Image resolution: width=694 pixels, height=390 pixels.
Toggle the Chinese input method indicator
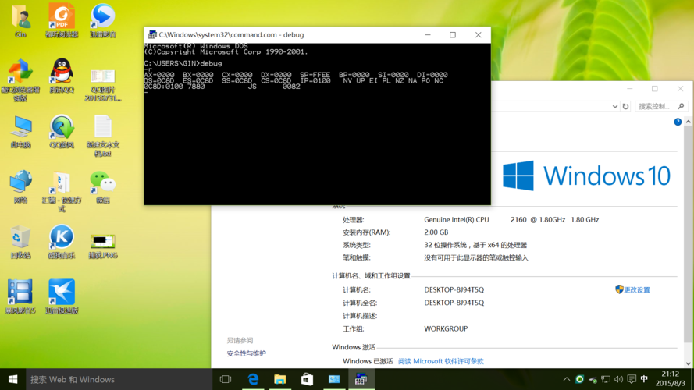tap(645, 379)
